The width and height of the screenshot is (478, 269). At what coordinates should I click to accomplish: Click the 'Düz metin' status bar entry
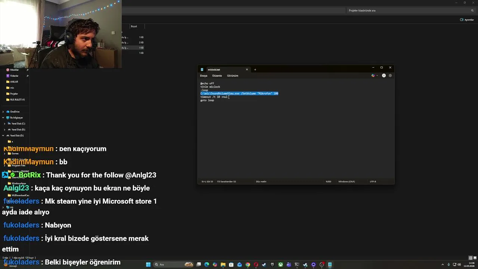pos(261,182)
